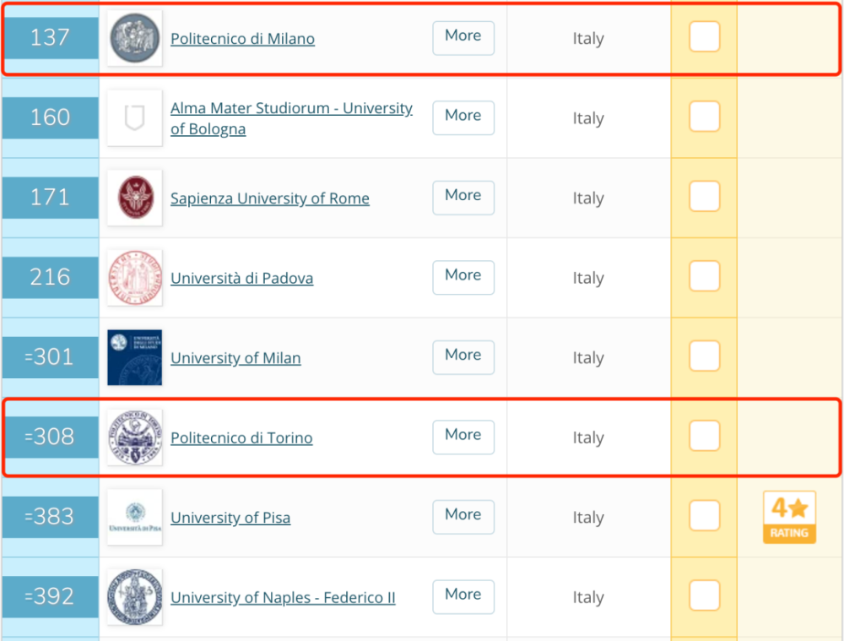Click the Sapienza University of Rome logo
The image size is (844, 641).
point(134,198)
